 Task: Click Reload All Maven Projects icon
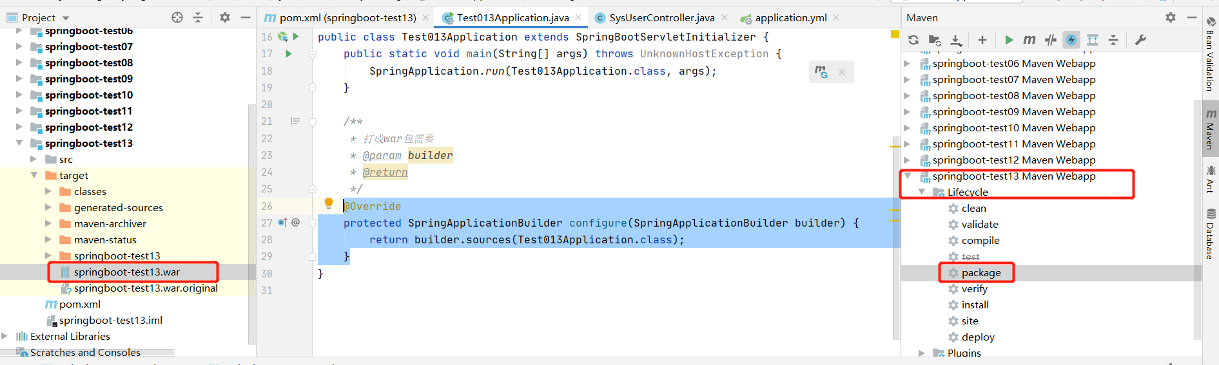pos(913,40)
